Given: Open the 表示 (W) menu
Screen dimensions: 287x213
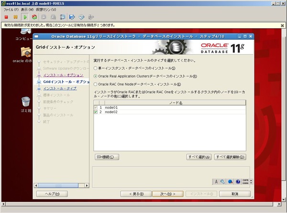Looking at the screenshot, I should click(27, 10).
